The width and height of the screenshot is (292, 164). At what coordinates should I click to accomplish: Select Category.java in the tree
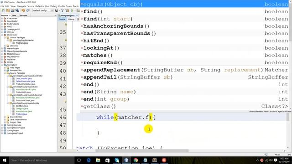22,108
